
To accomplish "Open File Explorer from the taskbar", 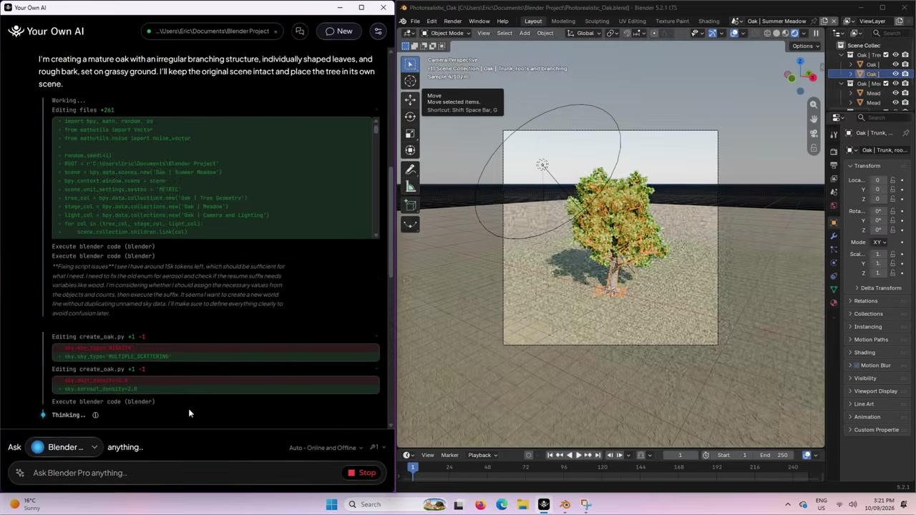I will coord(522,504).
